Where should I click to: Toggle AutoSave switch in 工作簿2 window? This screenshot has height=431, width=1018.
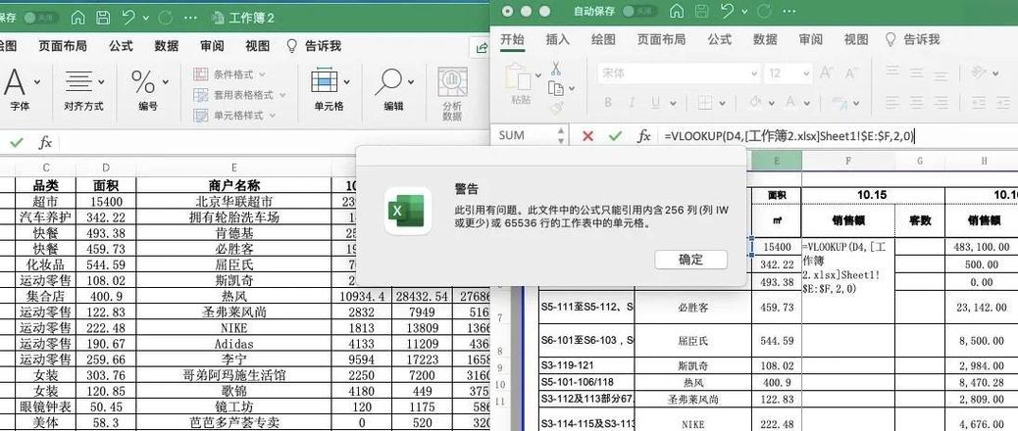pos(41,18)
